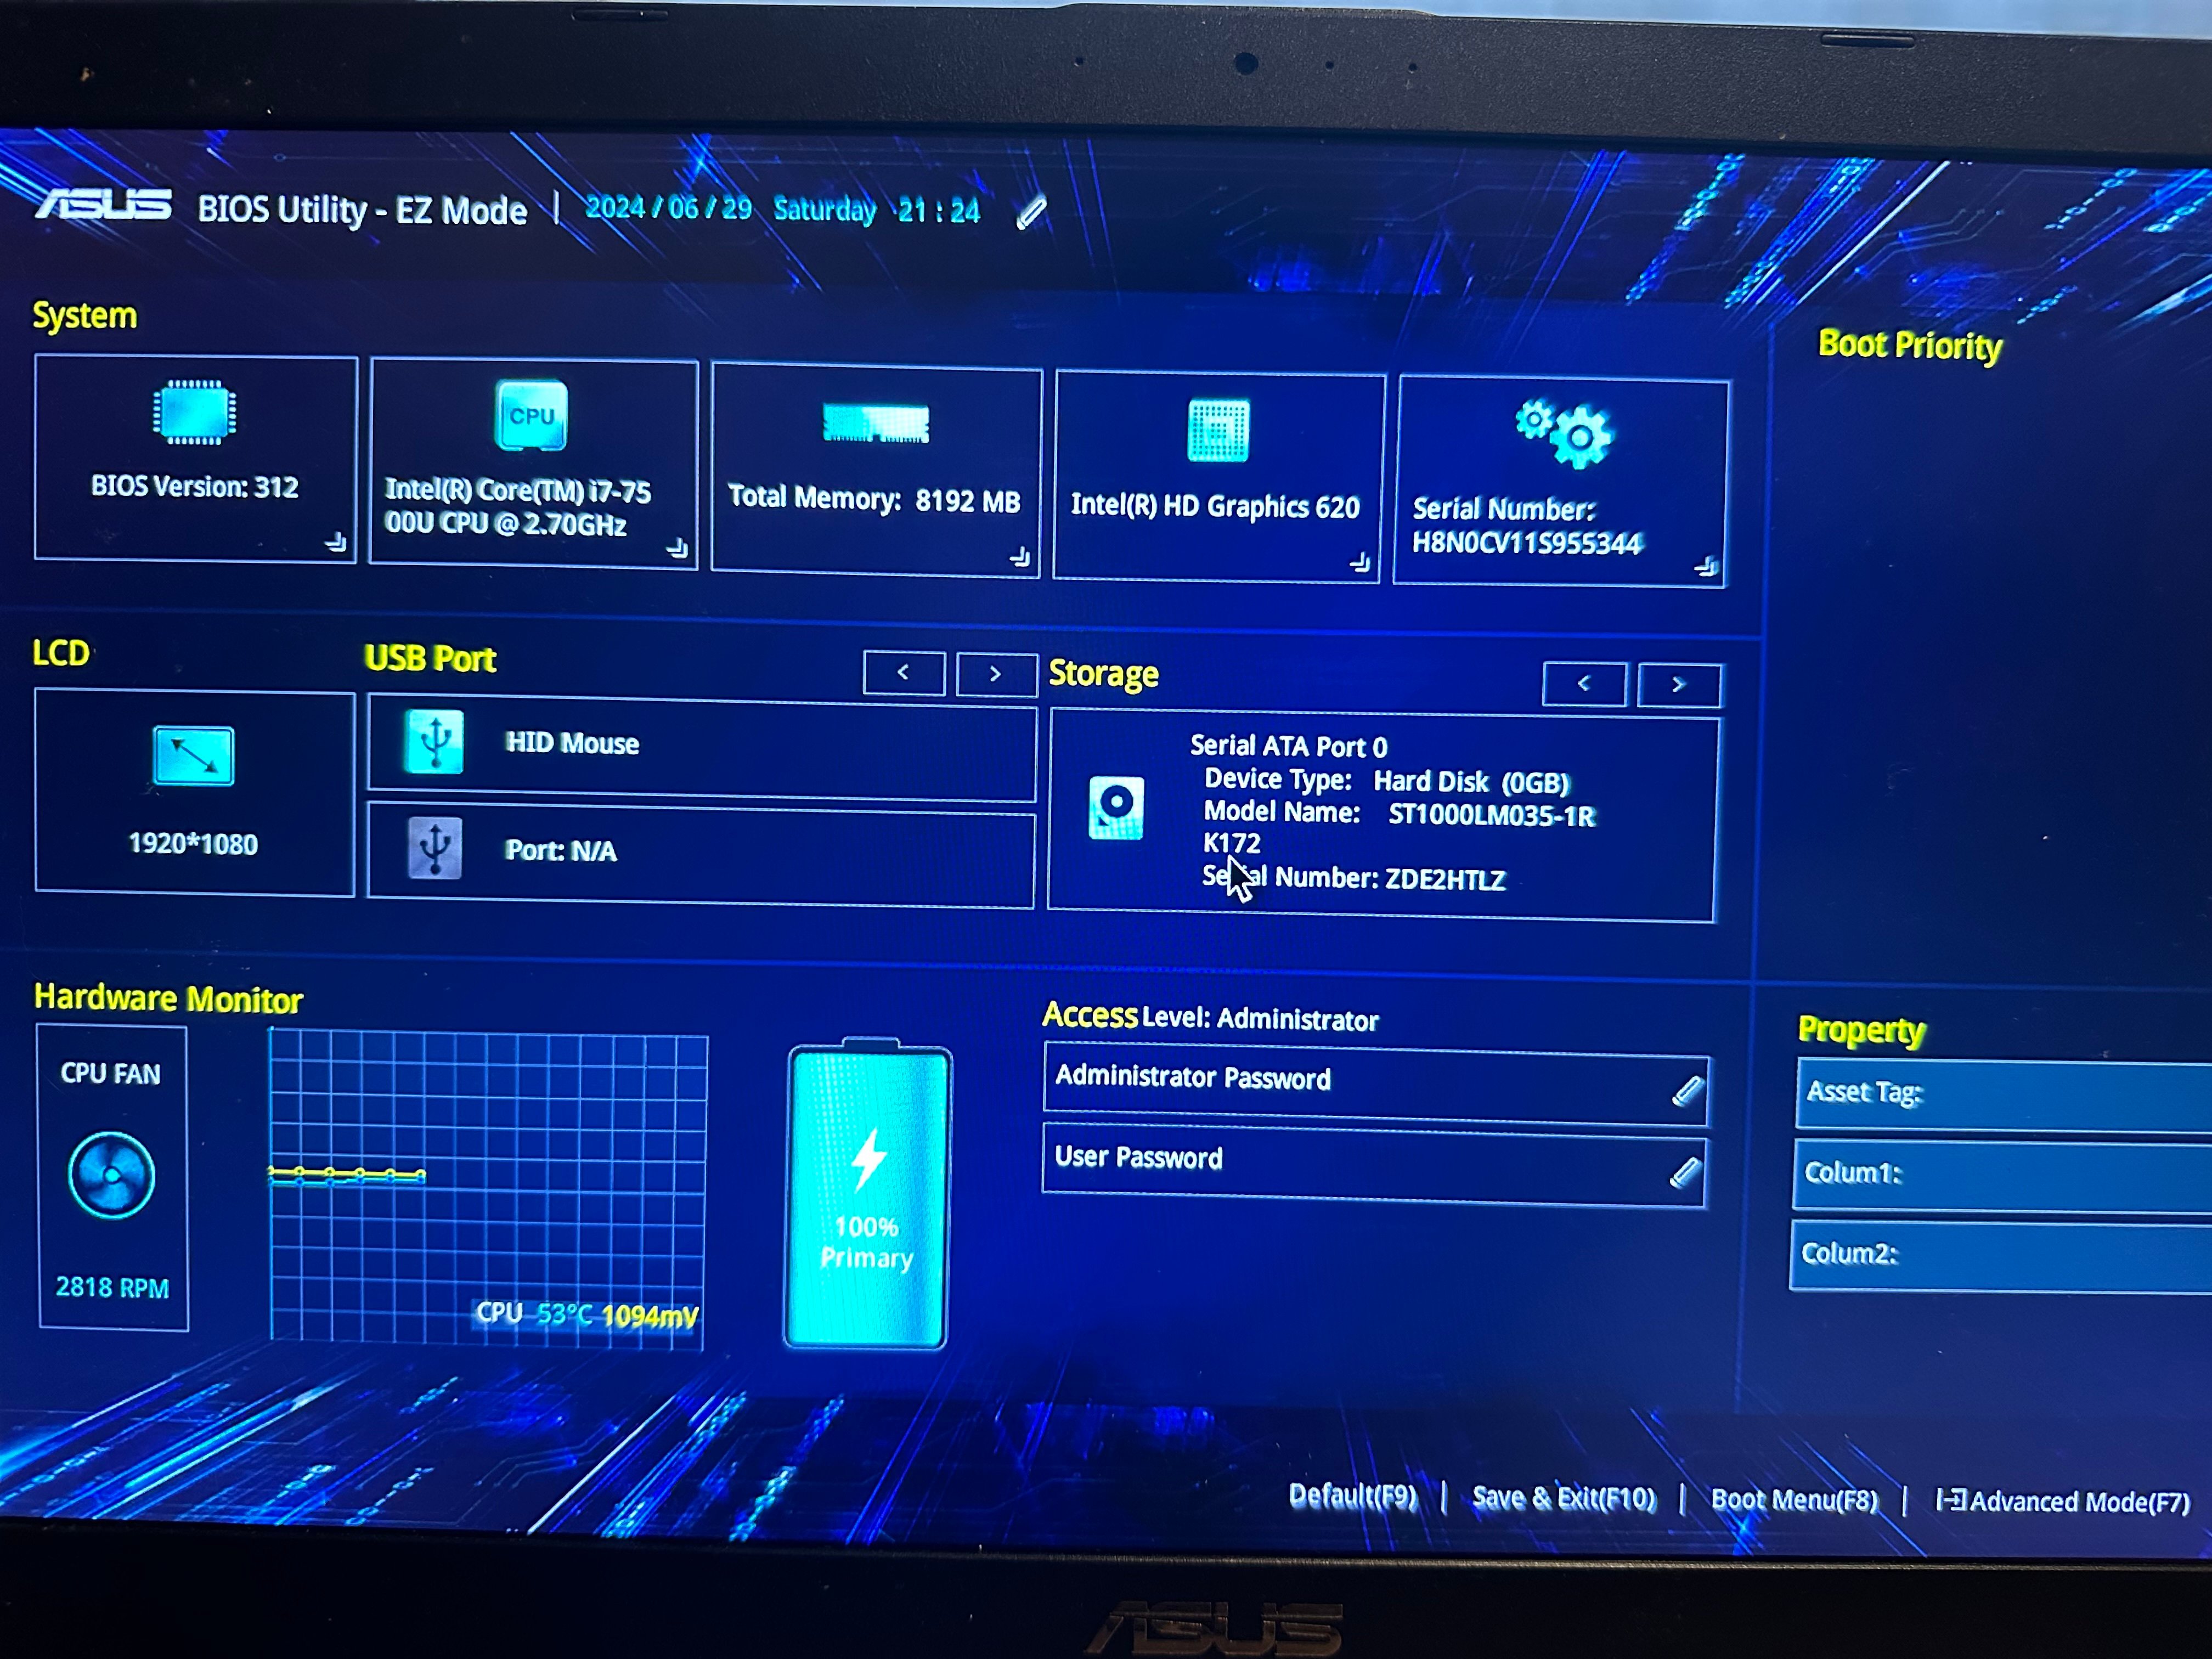Click the User Password field
2212x1659 pixels.
point(1374,1164)
